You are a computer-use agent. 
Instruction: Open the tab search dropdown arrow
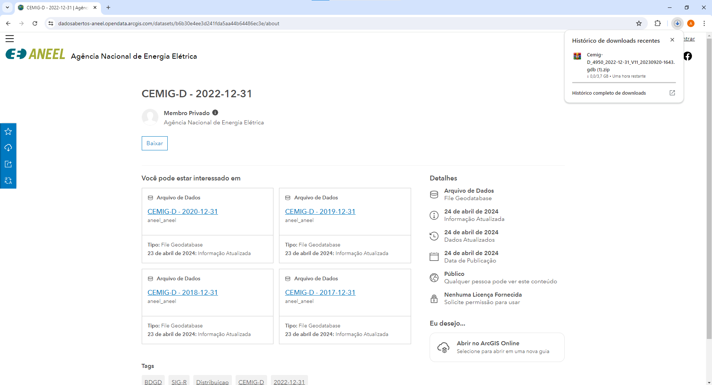pyautogui.click(x=7, y=7)
